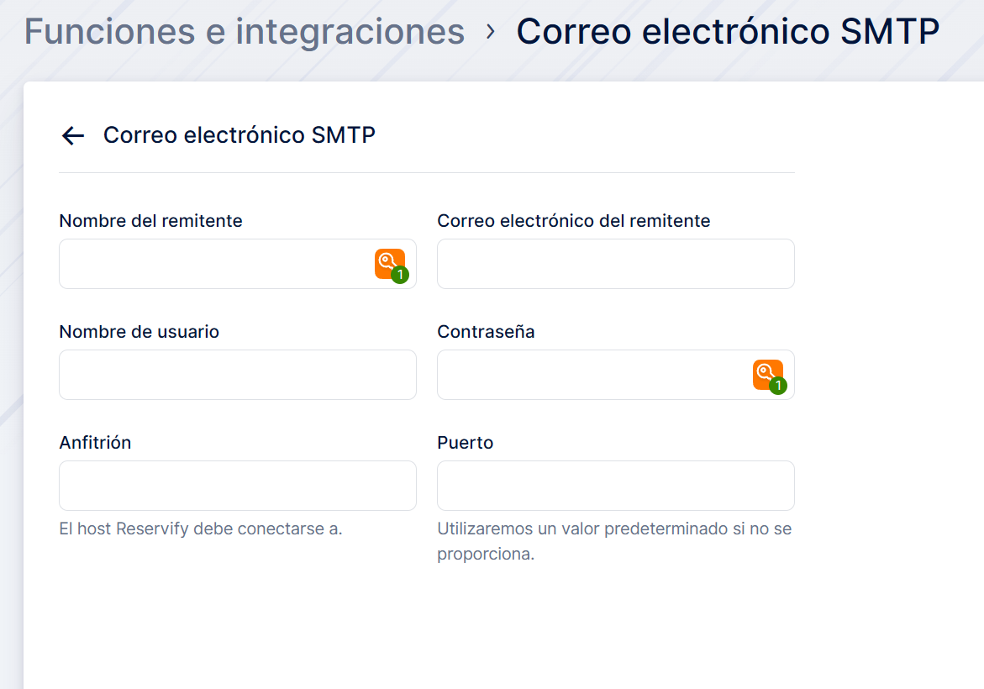Click the Nombre de usuario label
This screenshot has height=689, width=984.
(139, 332)
